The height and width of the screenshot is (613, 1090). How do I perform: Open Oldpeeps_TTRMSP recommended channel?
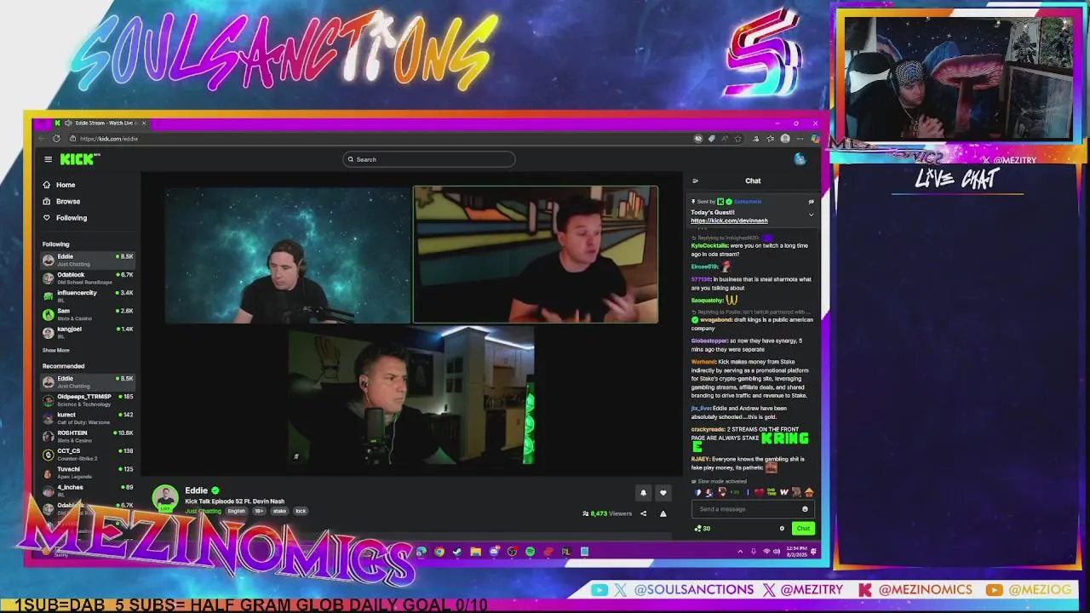click(89, 399)
